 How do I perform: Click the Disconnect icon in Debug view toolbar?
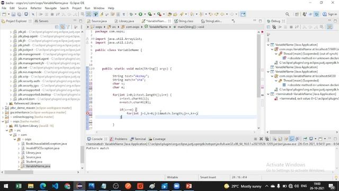pos(297,27)
